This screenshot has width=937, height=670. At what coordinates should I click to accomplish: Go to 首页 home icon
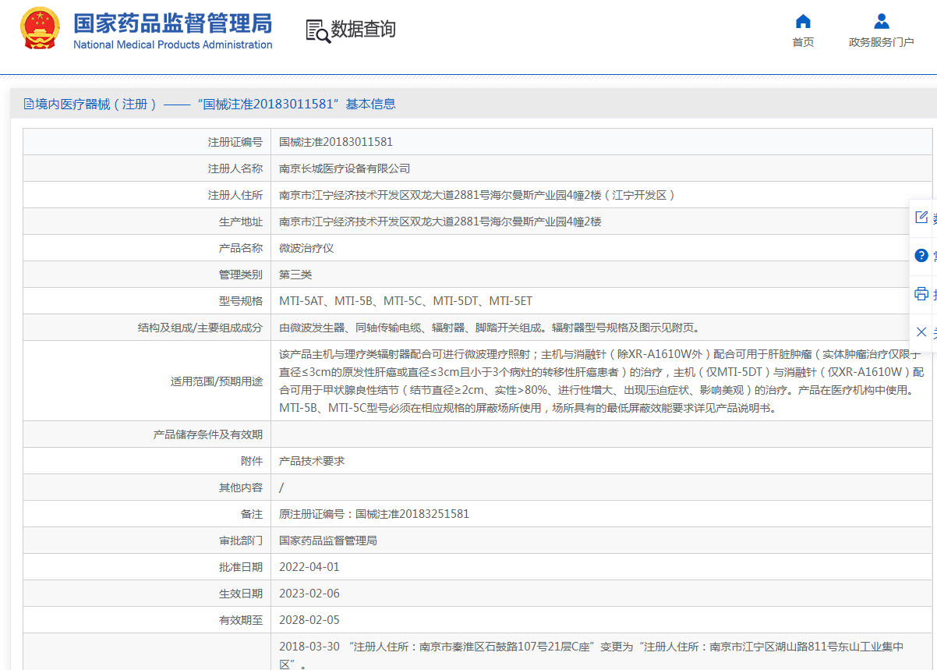point(803,21)
